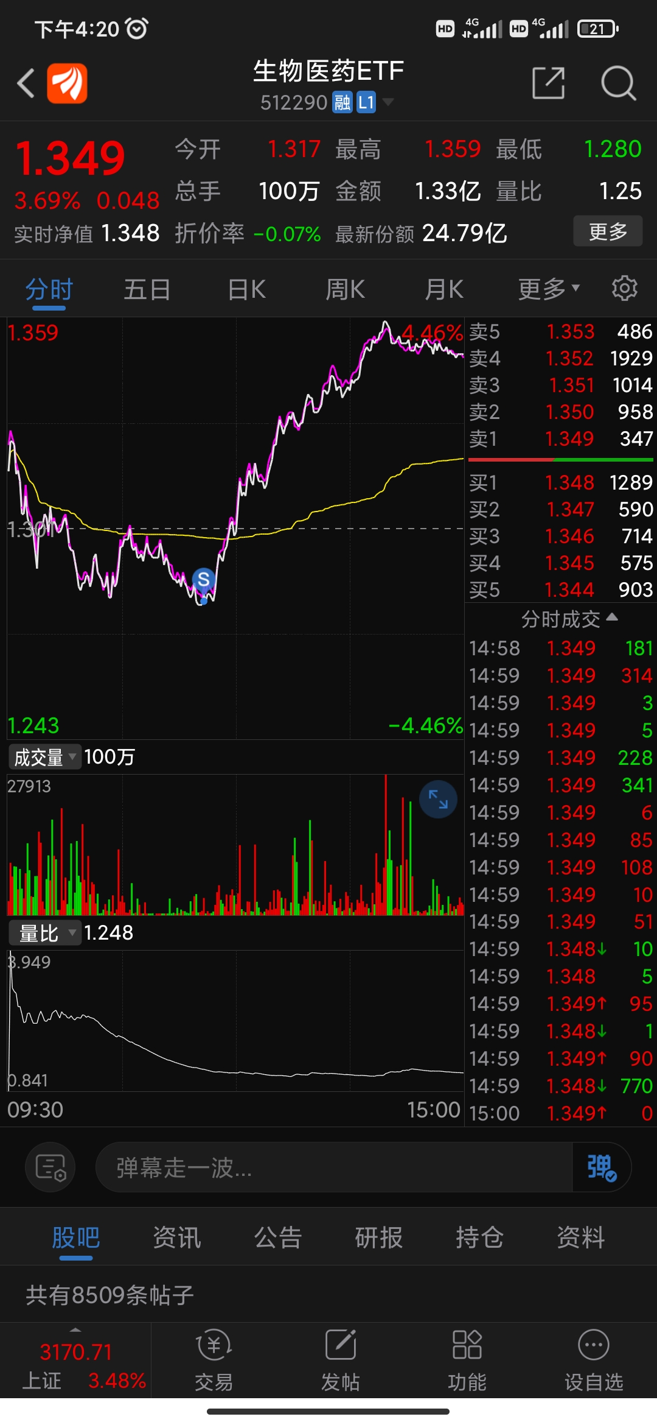Open the 量比 indicator dropdown

click(x=44, y=933)
